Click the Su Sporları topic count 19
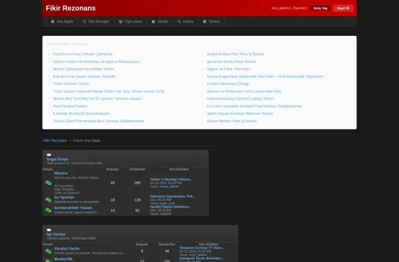This screenshot has height=262, width=399. pos(112,200)
